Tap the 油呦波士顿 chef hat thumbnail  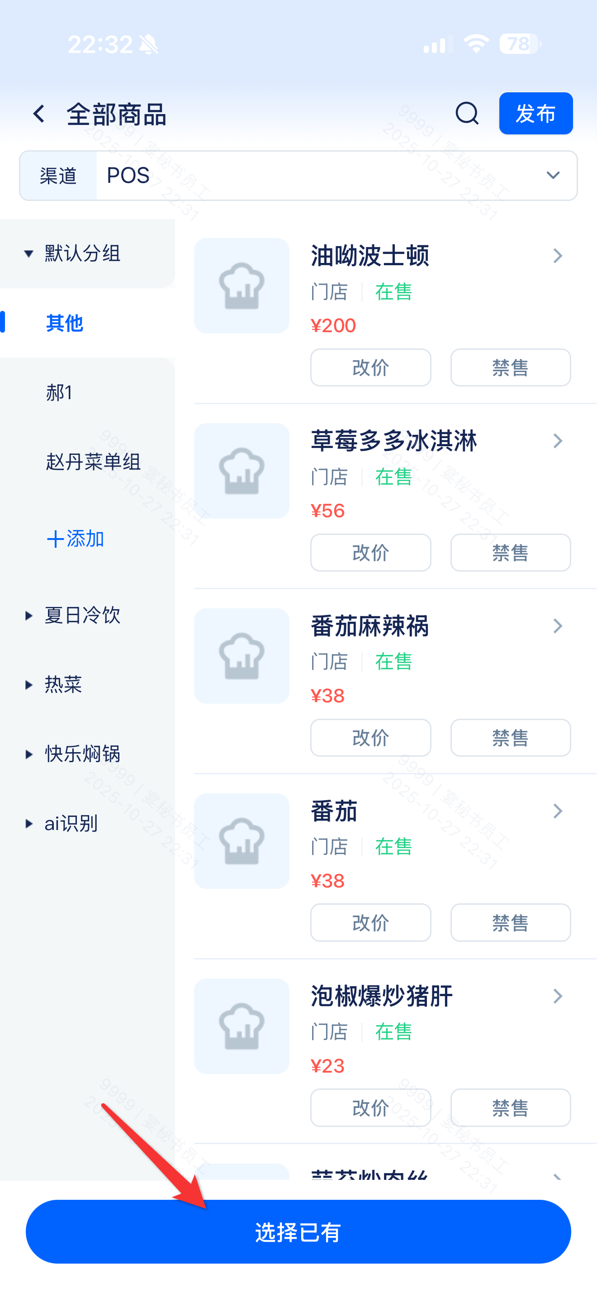pyautogui.click(x=242, y=286)
